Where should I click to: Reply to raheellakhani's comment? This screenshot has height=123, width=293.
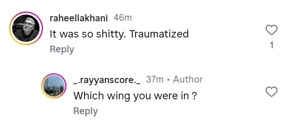[x=62, y=49]
